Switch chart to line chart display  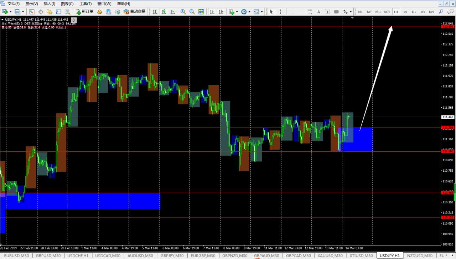(x=173, y=12)
